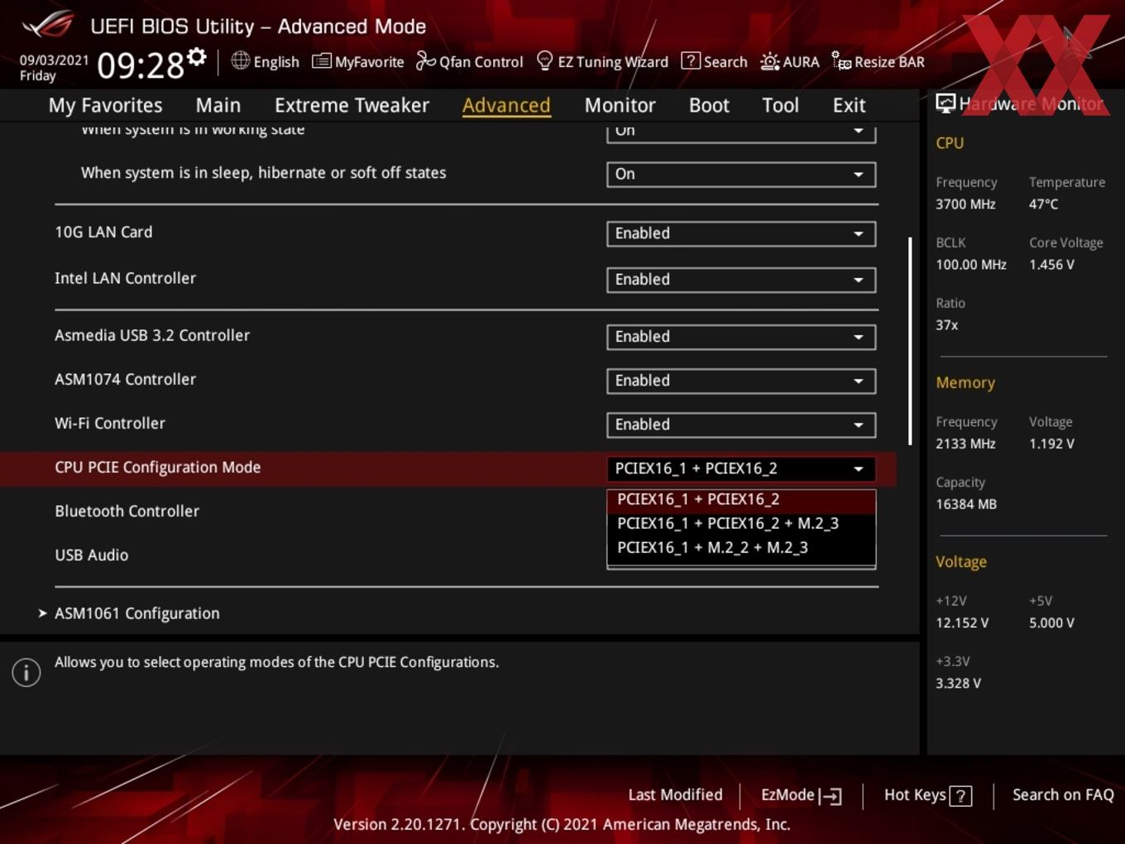1125x844 pixels.
Task: Go to the Boot tab
Action: pos(709,105)
